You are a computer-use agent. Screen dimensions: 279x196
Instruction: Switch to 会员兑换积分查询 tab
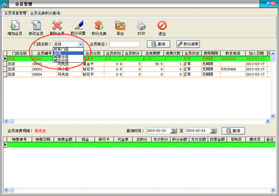point(45,13)
